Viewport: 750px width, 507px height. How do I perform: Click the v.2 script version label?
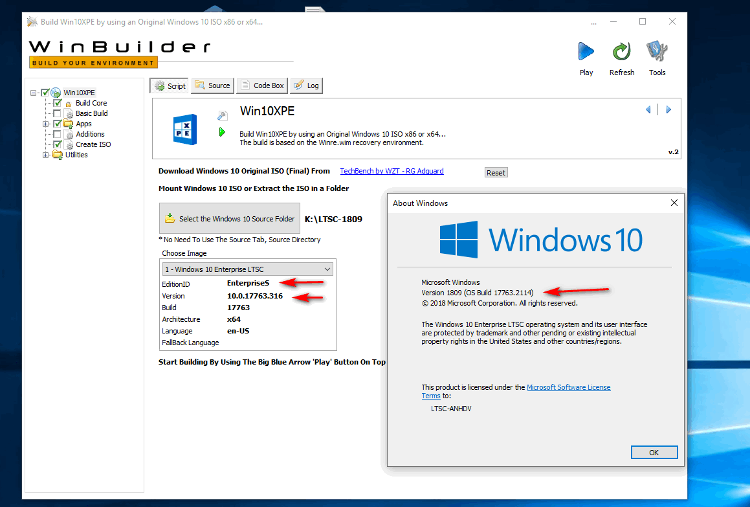(673, 152)
